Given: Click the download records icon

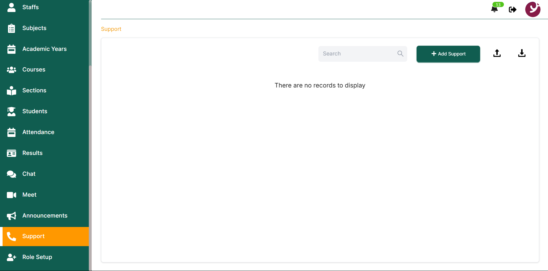Looking at the screenshot, I should pyautogui.click(x=522, y=53).
